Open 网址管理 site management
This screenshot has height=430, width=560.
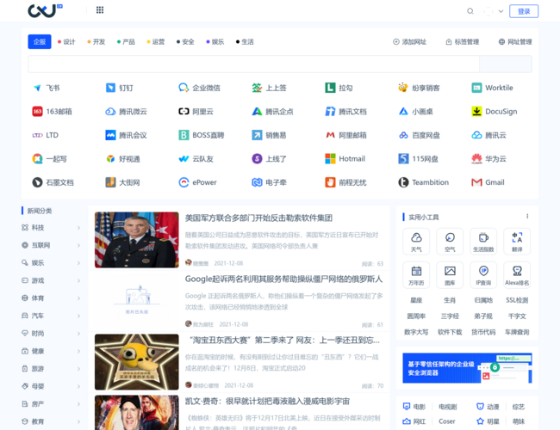coord(515,42)
